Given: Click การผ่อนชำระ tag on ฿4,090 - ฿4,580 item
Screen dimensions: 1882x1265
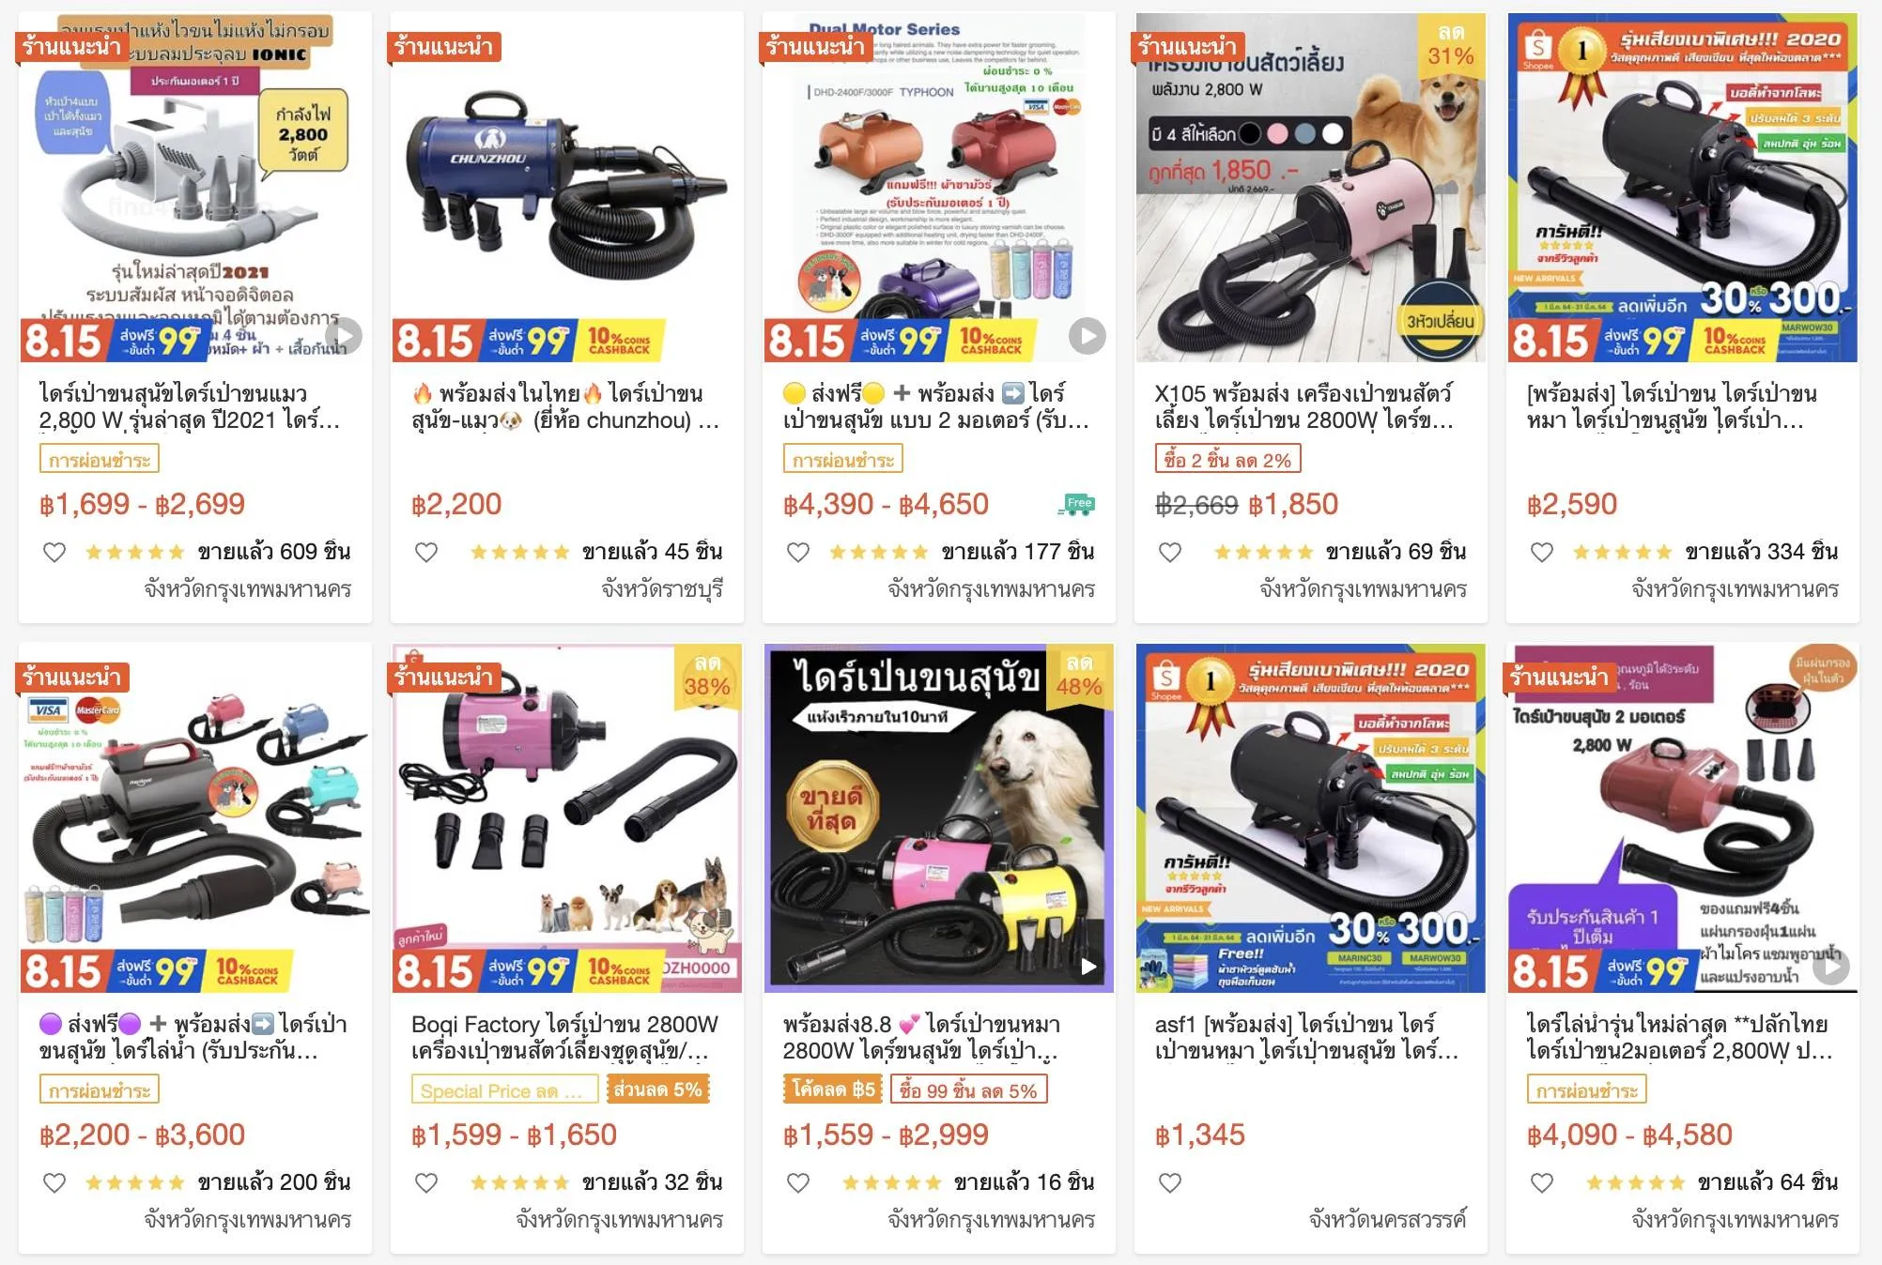Looking at the screenshot, I should click(x=1587, y=1090).
